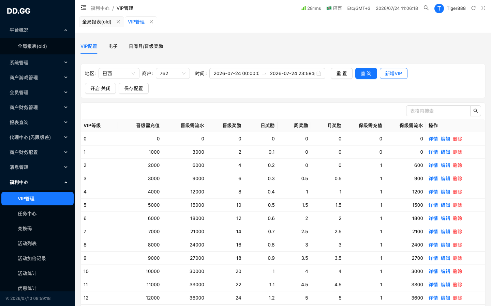The image size is (491, 306).
Task: Click the 福利中心 breadcrumb
Action: (100, 8)
